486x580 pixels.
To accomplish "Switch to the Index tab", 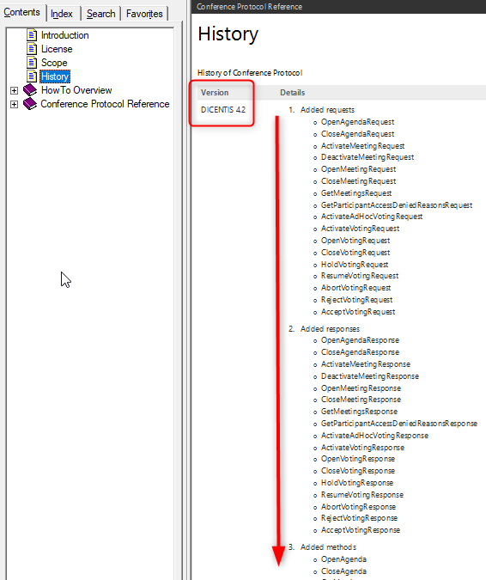I will (x=63, y=14).
